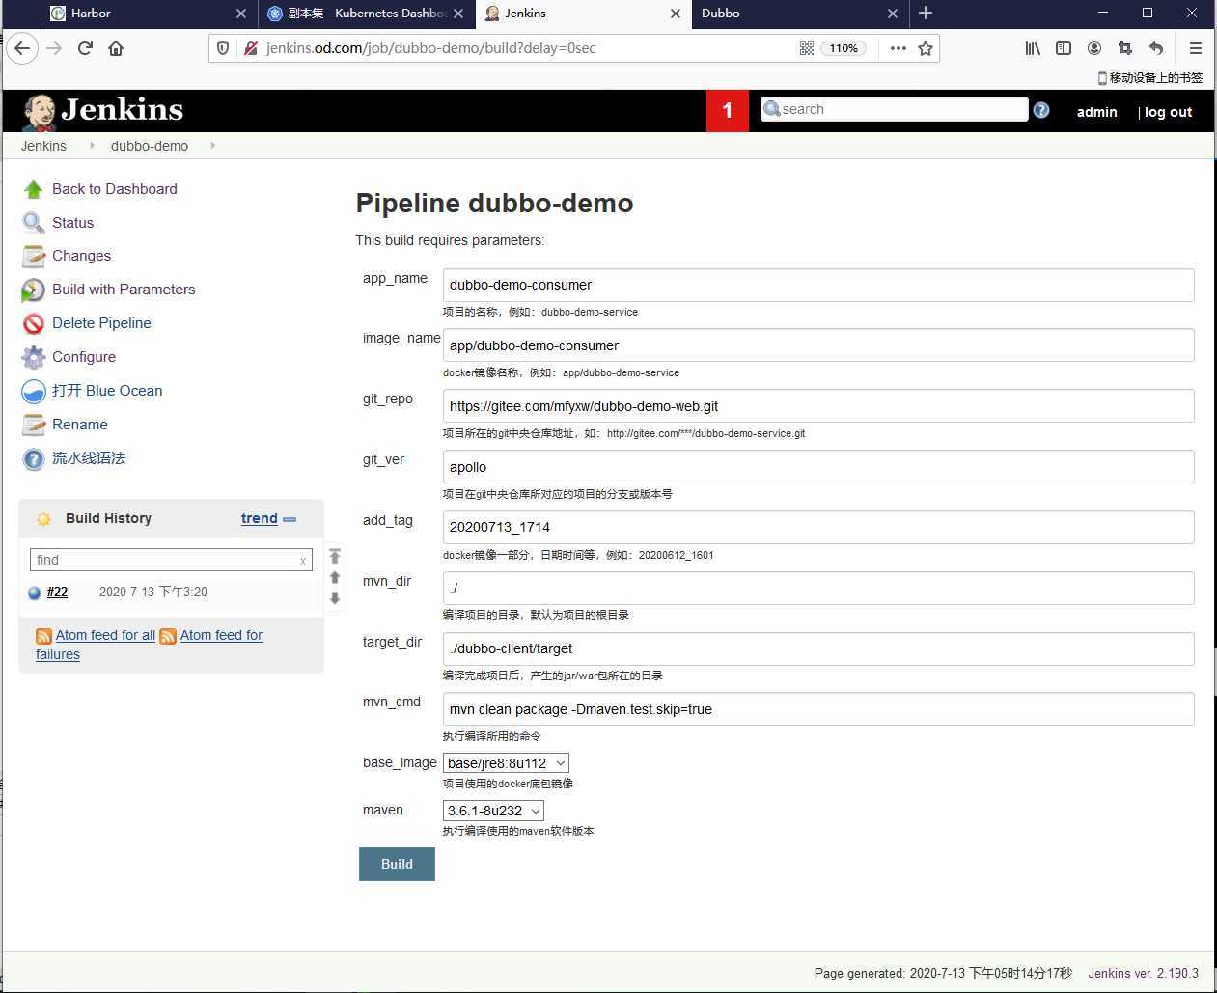Click the Build with Parameters clock icon
The width and height of the screenshot is (1217, 993).
[34, 290]
